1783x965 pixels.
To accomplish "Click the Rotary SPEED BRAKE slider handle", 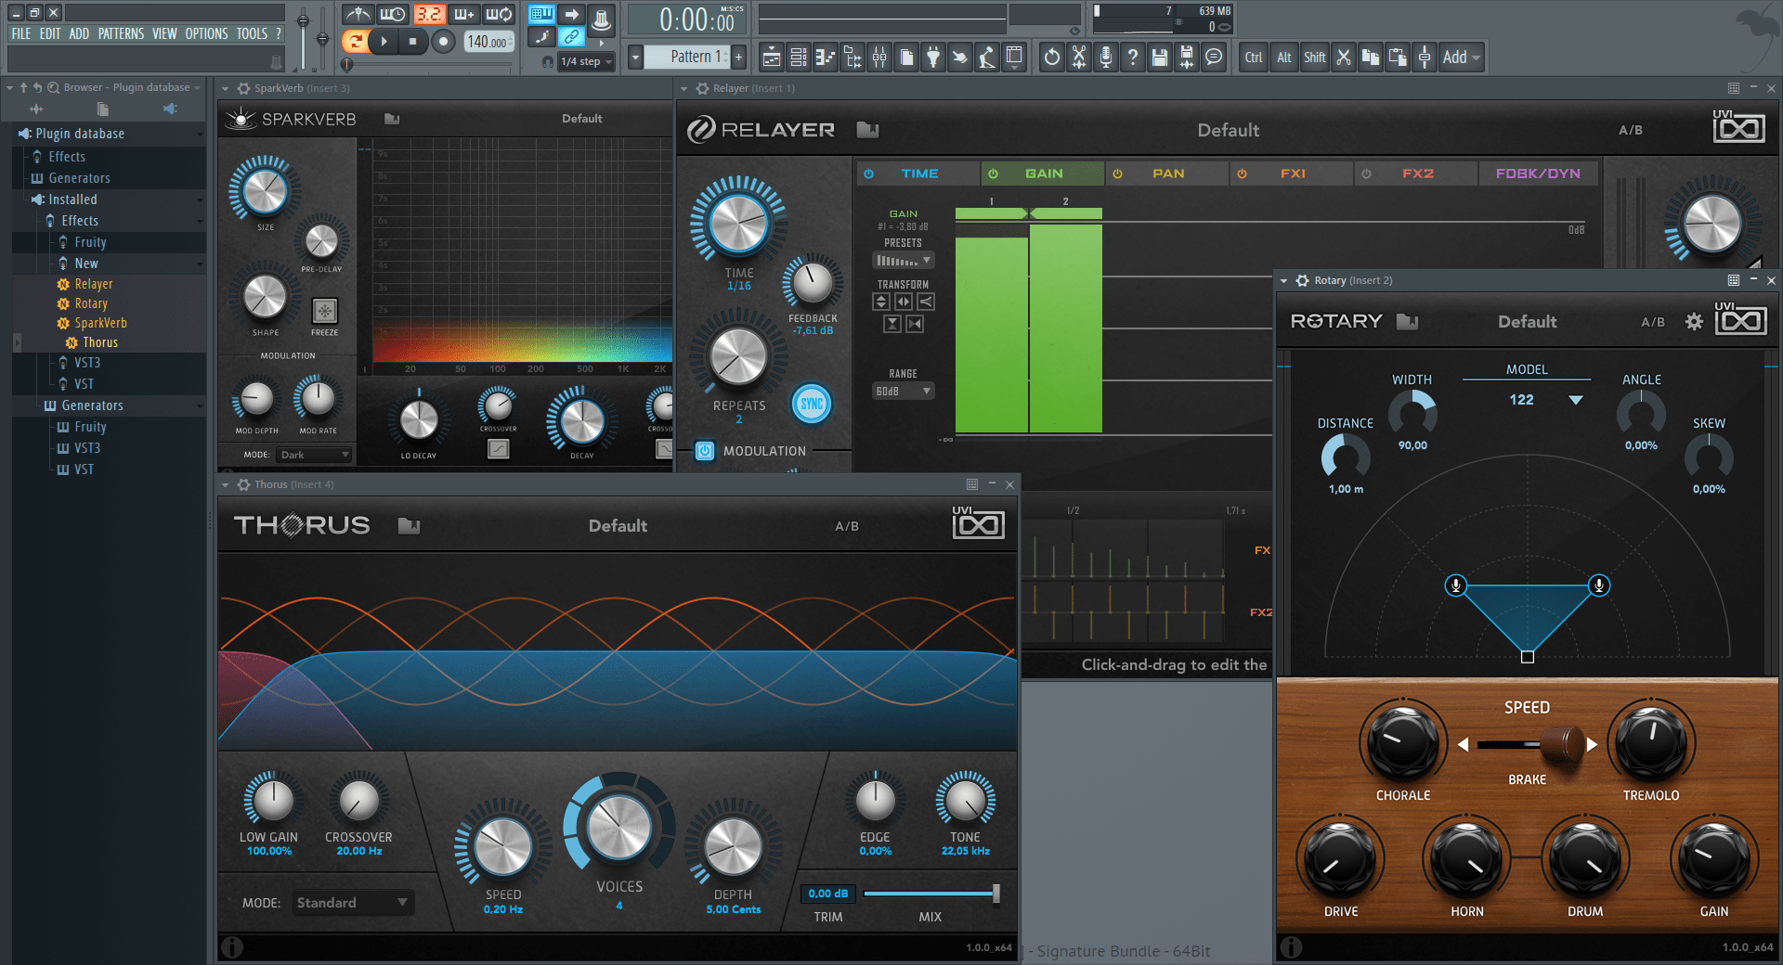I will 1562,744.
